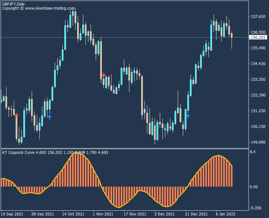Click the 153.350 price axis label
Viewport: 269px width, 218px height.
click(x=258, y=80)
